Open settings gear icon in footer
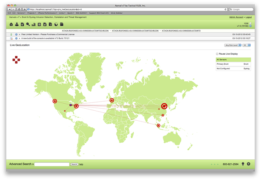This screenshot has height=180, width=261. (248, 164)
